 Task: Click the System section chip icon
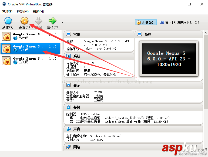pos(68,56)
